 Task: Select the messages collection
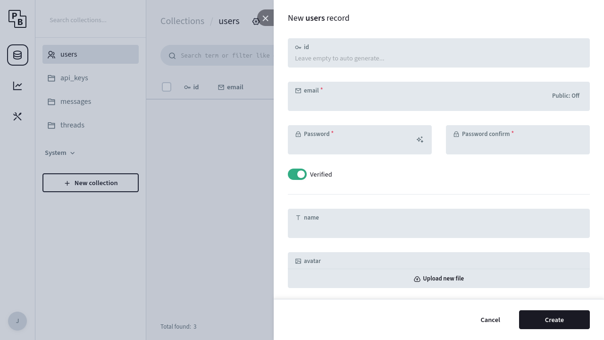tap(75, 102)
